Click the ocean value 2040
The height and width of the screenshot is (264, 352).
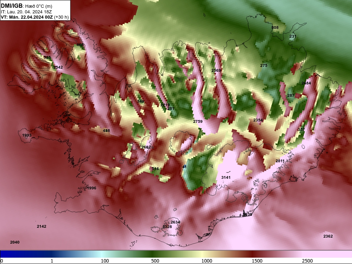point(15,242)
